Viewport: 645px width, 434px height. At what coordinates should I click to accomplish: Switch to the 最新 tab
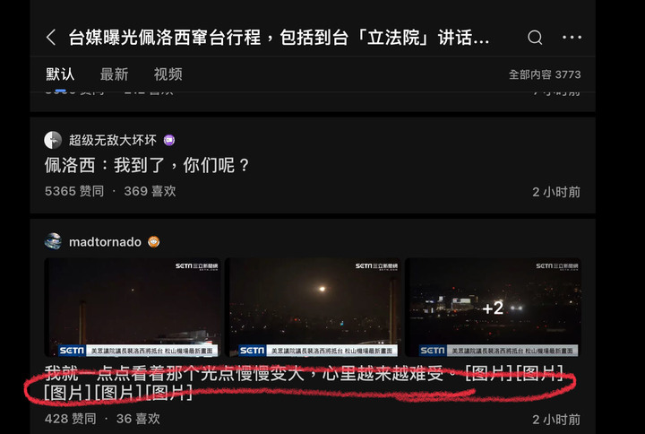[115, 74]
